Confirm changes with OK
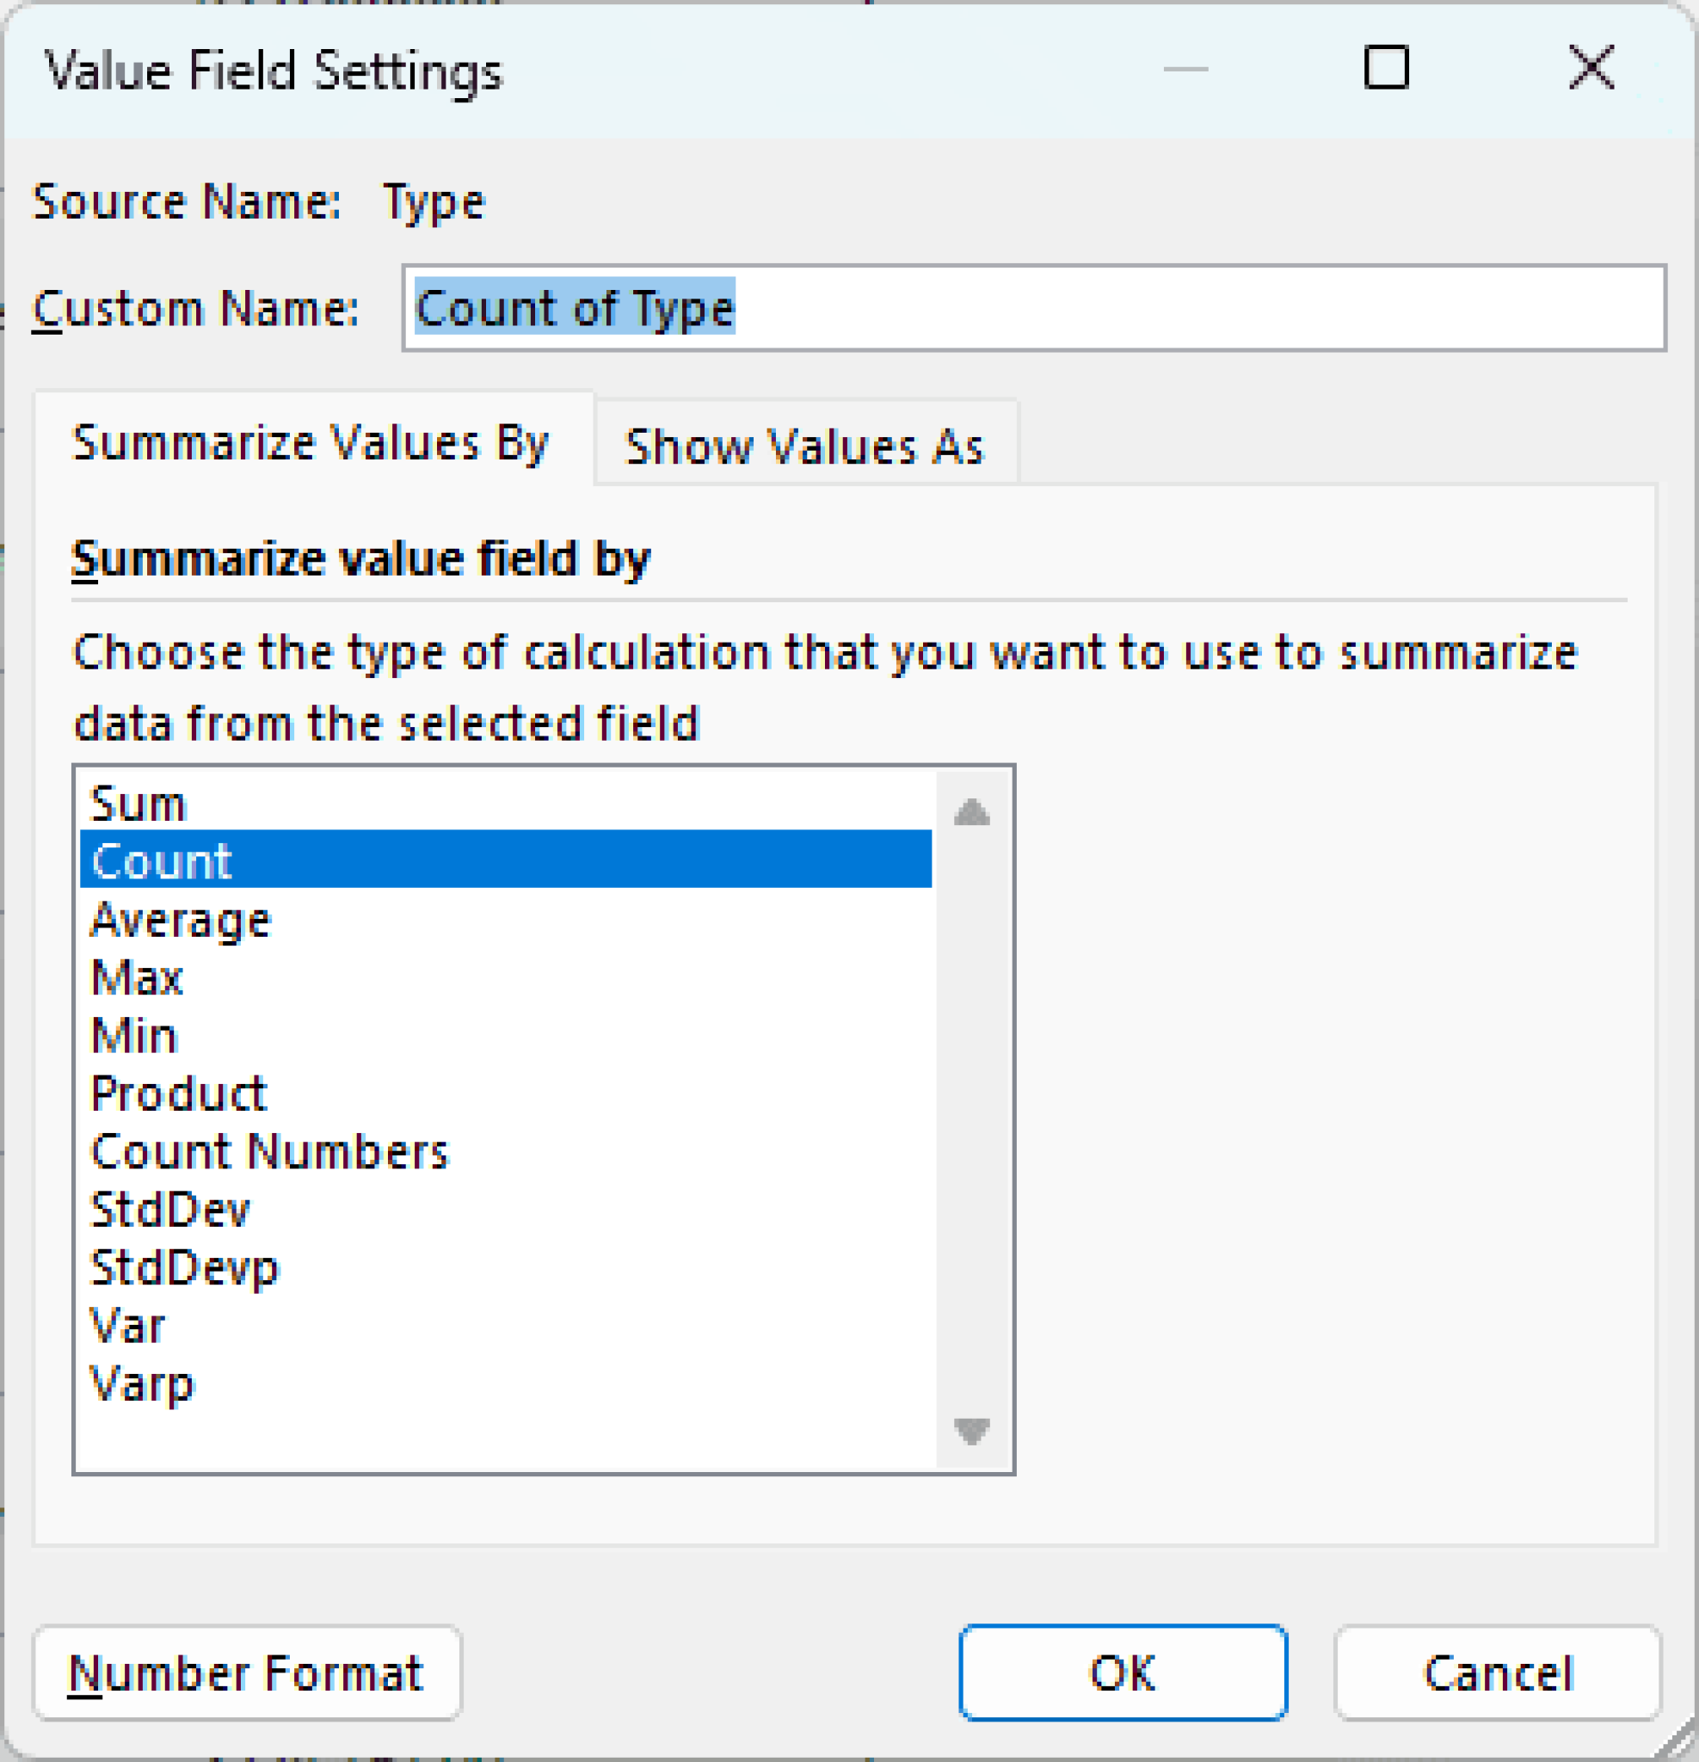1699x1762 pixels. click(x=1122, y=1673)
